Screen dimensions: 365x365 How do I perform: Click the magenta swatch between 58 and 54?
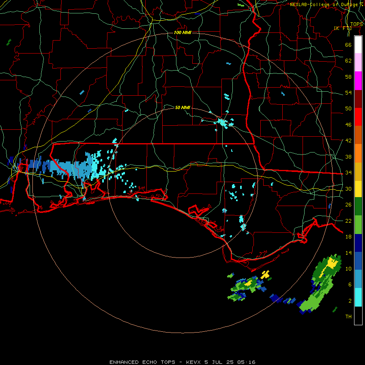(x=358, y=81)
